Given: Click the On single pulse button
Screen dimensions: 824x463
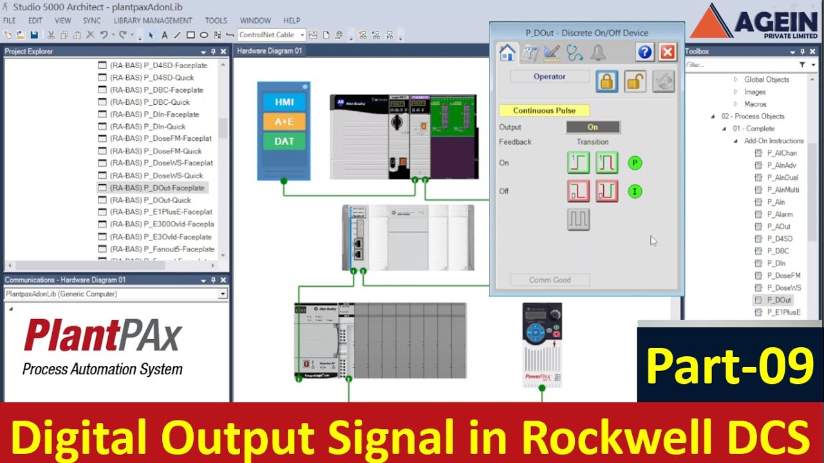Looking at the screenshot, I should coord(579,163).
